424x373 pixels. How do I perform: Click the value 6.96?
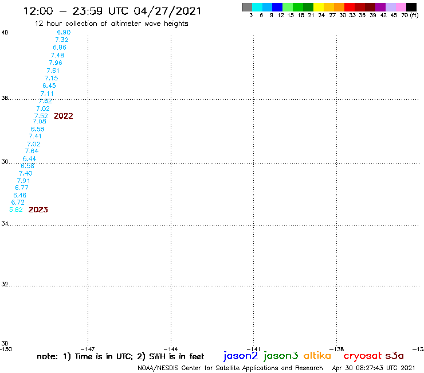coord(60,48)
